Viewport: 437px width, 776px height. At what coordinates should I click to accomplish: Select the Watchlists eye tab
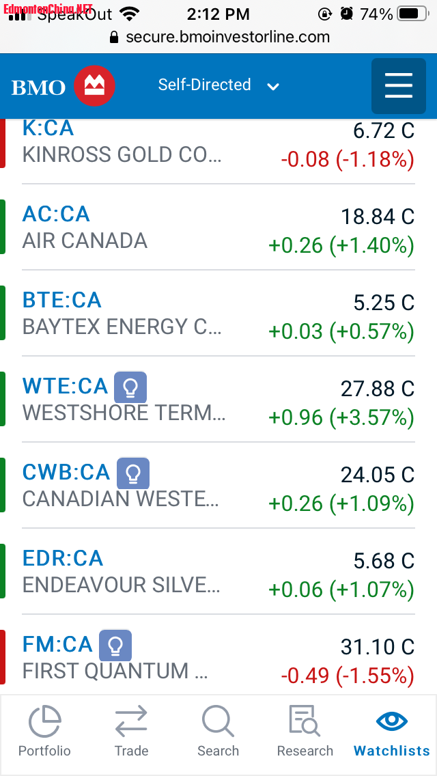[x=392, y=731]
